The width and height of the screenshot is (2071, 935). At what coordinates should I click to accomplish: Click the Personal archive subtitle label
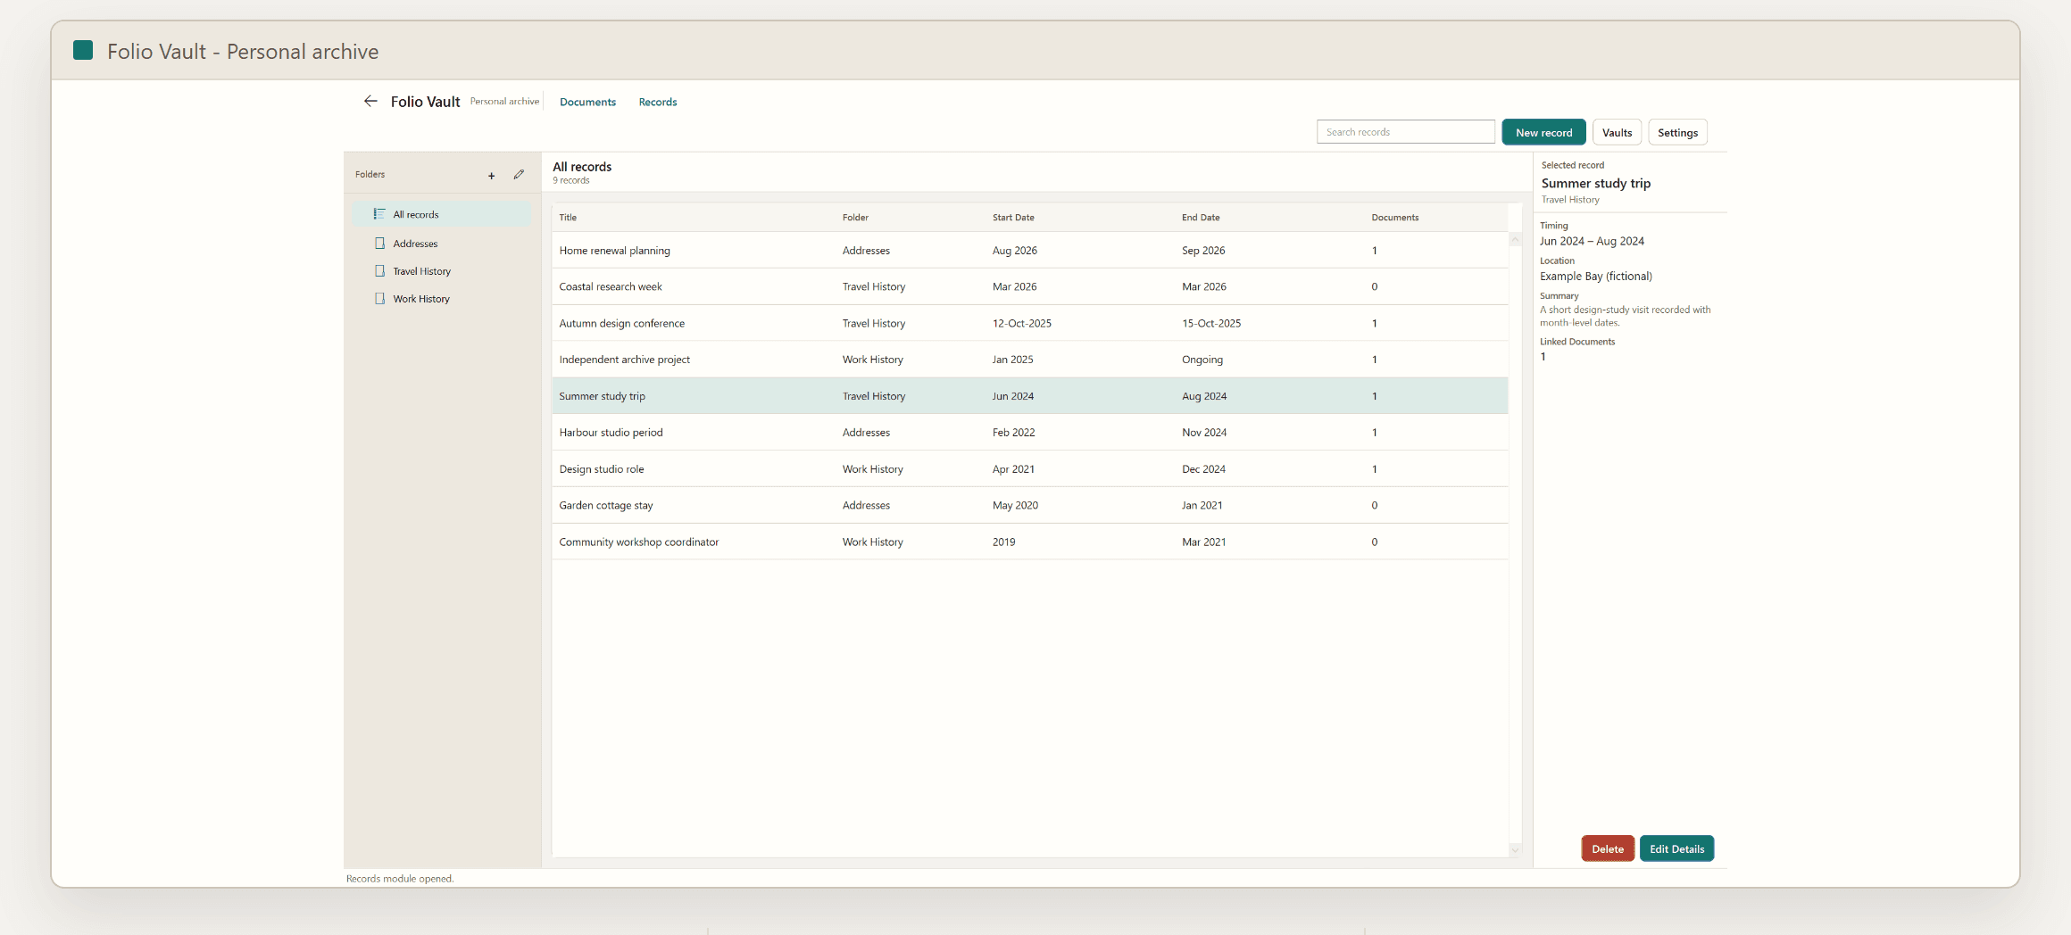504,102
